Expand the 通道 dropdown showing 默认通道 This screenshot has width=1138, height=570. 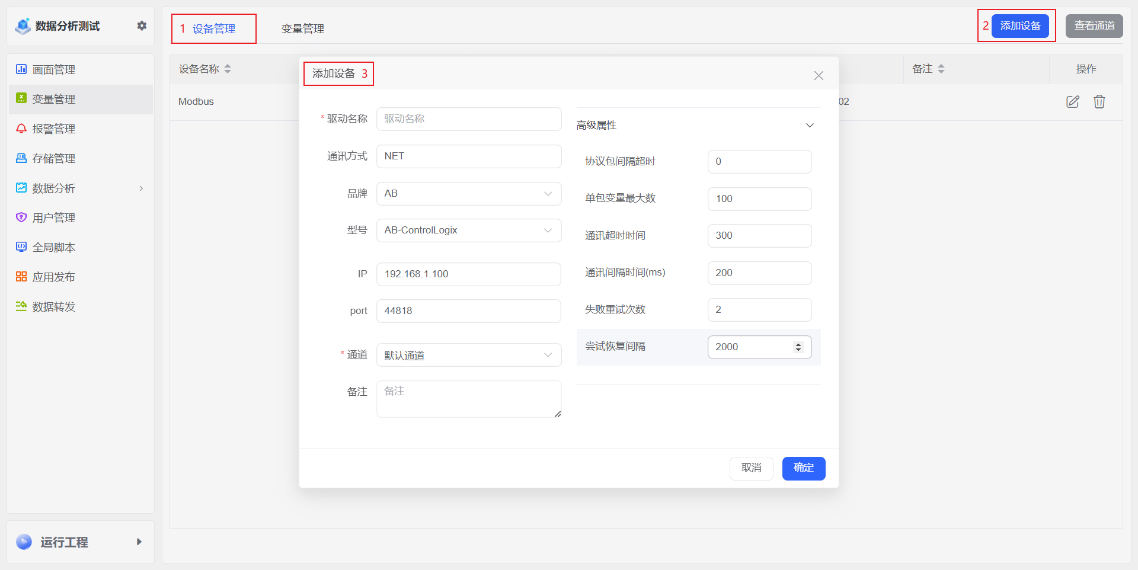coord(546,355)
